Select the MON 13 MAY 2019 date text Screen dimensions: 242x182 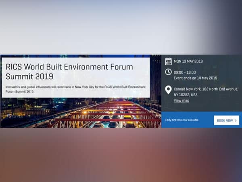188,61
